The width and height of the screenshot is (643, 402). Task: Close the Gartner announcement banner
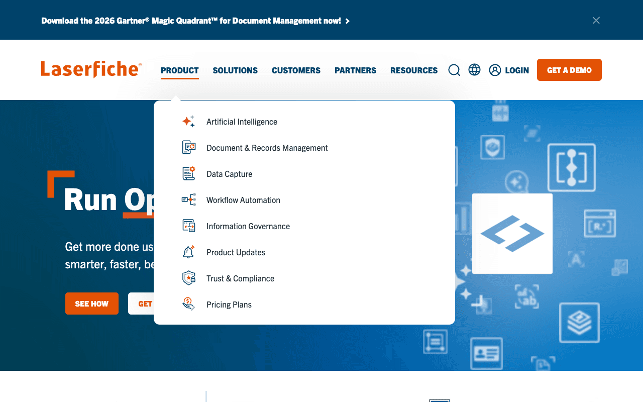[596, 20]
